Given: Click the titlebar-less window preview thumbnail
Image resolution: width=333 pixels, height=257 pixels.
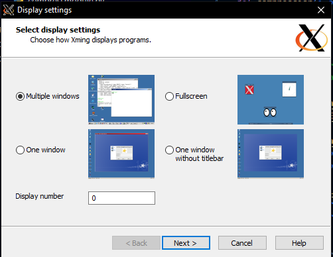Looking at the screenshot, I should pos(271,154).
